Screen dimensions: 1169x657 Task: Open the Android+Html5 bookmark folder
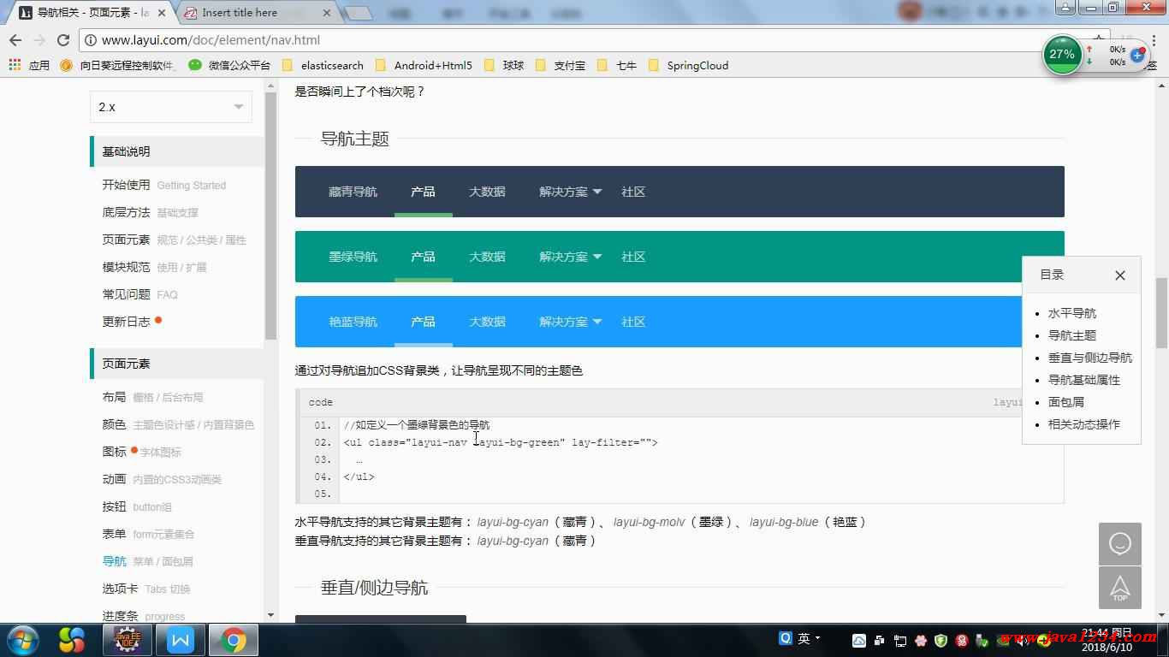pyautogui.click(x=423, y=65)
